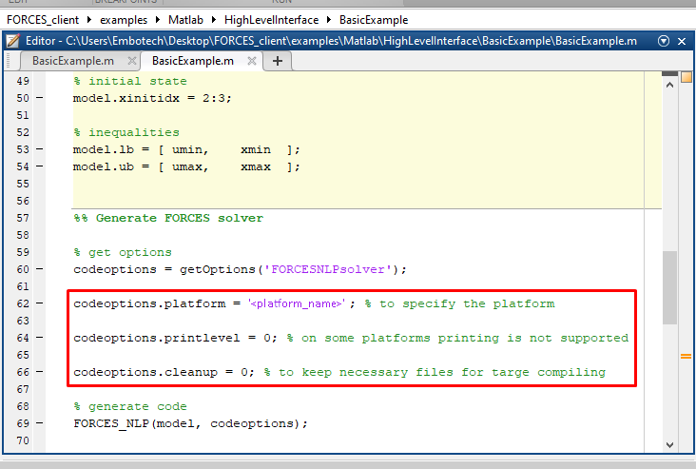Viewport: 696px width, 469px height.
Task: Expand arrow after Matlab in address bar
Action: (215, 19)
